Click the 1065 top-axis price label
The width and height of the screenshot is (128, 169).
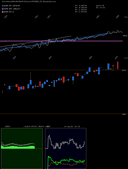click(x=98, y=17)
